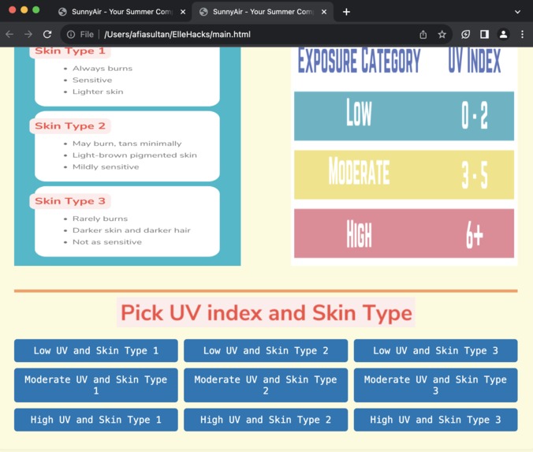Click 'Darker skin and darker hair' text
Image resolution: width=533 pixels, height=452 pixels.
[x=131, y=230]
